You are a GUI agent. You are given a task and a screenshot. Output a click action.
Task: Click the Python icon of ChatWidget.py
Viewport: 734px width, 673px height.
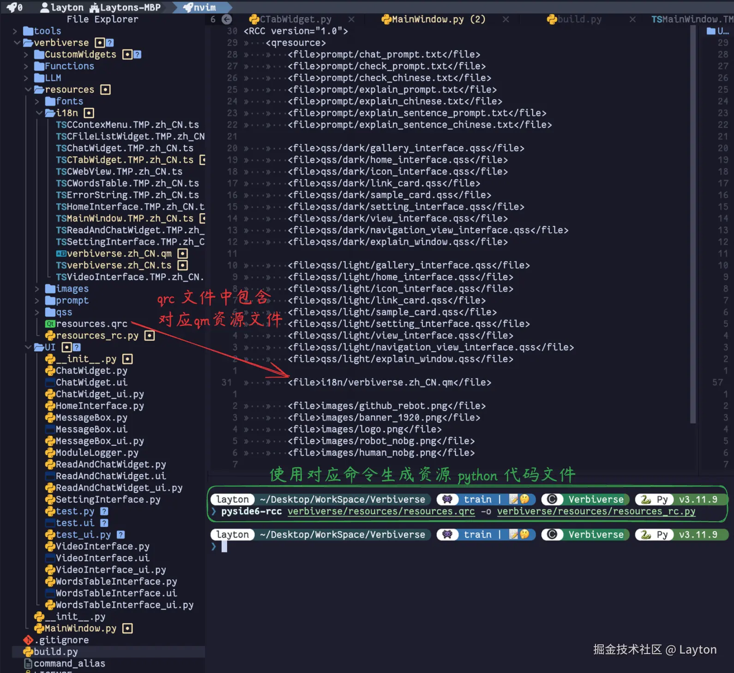50,371
